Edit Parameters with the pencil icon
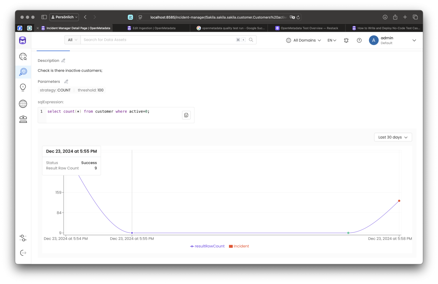 (x=66, y=82)
